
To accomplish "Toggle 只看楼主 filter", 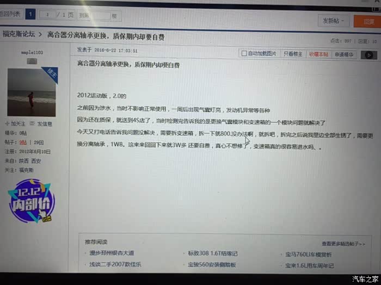I will click(293, 54).
